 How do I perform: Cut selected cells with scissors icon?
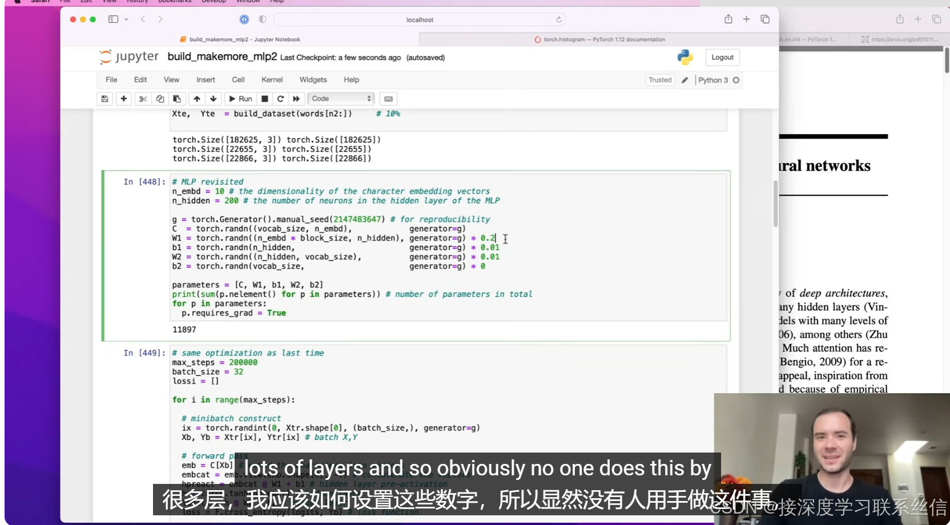point(143,99)
